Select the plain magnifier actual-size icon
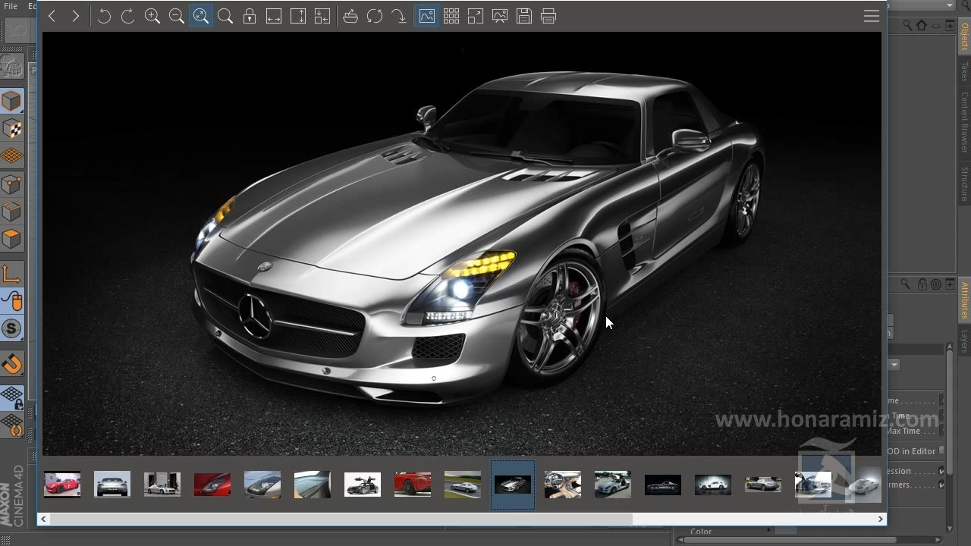 coord(225,16)
